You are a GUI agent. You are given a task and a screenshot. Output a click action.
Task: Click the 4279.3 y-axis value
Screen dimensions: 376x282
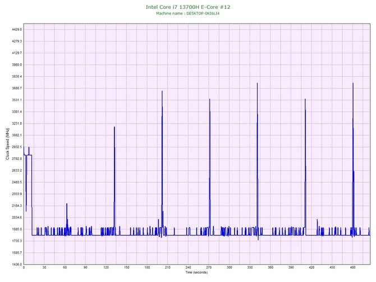(x=17, y=41)
